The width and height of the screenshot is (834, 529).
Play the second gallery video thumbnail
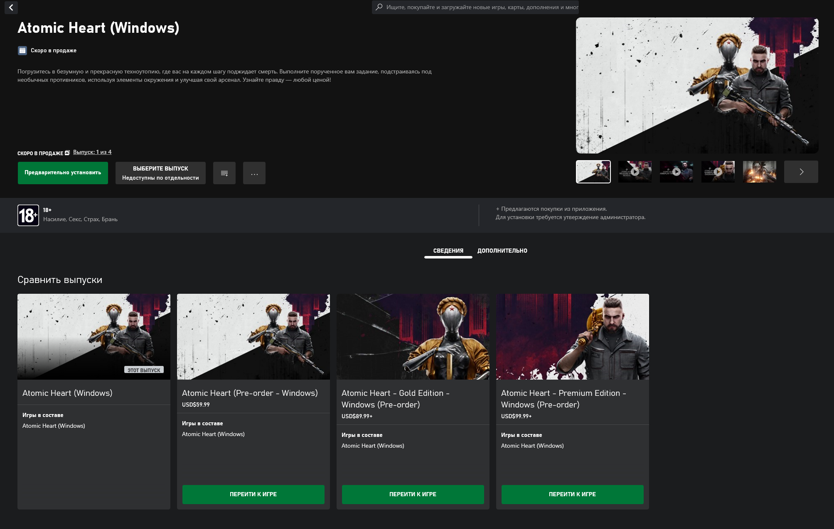point(635,172)
